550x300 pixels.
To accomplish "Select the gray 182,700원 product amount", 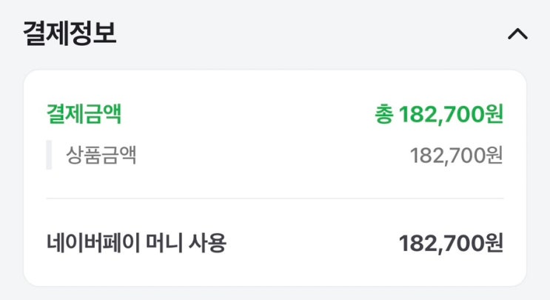I will (456, 156).
